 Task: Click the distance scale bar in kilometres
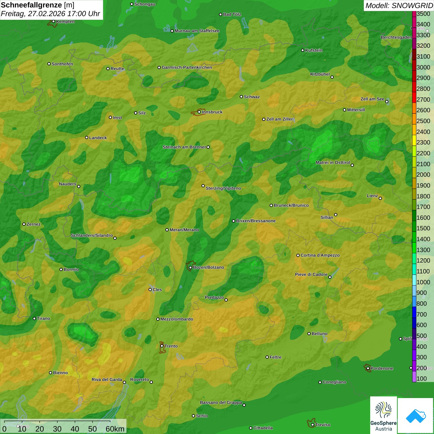[63, 426]
